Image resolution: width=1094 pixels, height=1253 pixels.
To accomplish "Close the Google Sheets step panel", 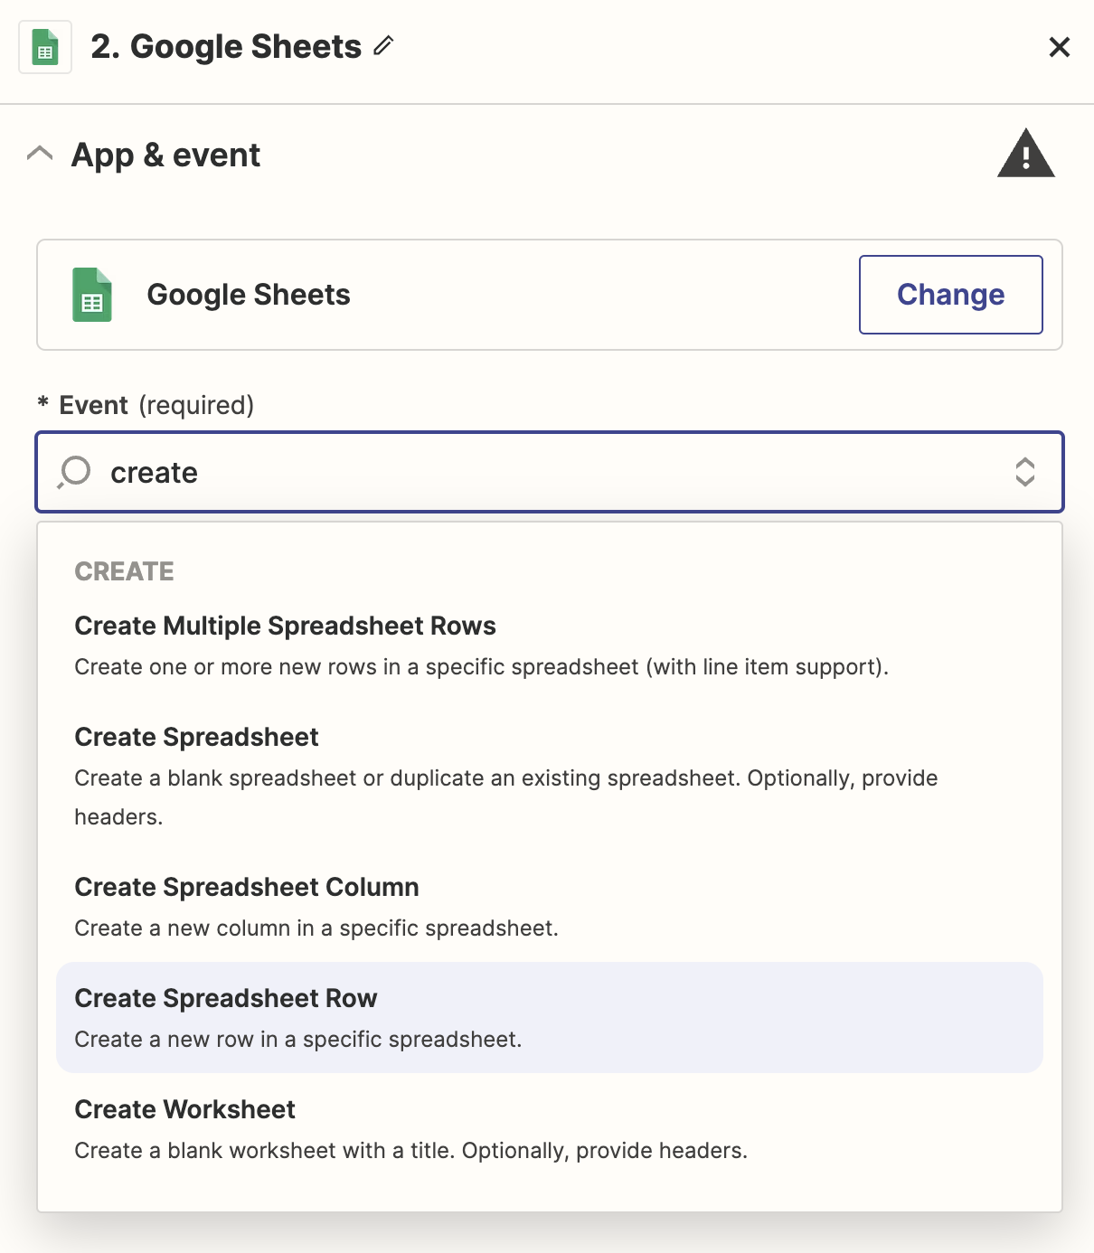I will click(x=1059, y=47).
